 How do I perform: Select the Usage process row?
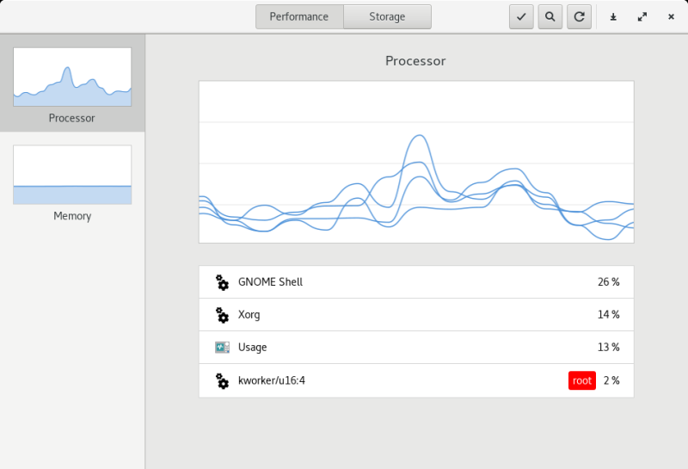pos(416,348)
